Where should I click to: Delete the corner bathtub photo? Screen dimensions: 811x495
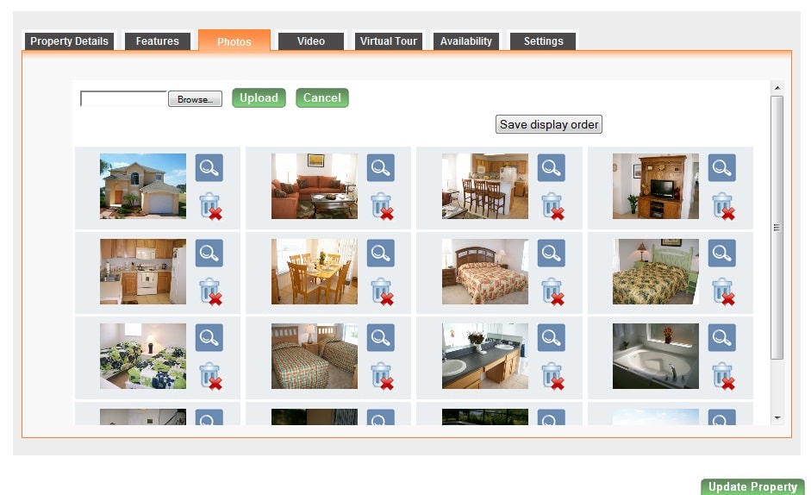pyautogui.click(x=724, y=376)
